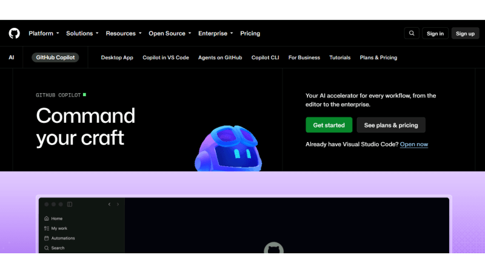This screenshot has height=269, width=485.
Task: Open the Tutorials tab
Action: point(340,57)
